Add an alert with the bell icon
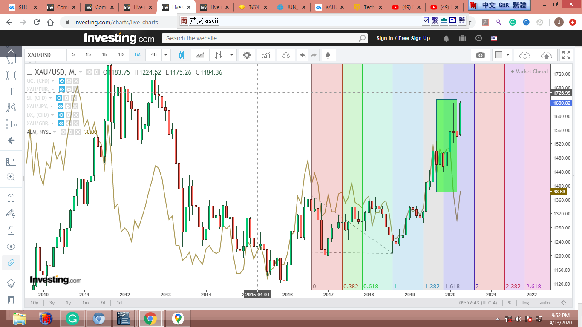Viewport: 582px width, 327px height. [328, 55]
